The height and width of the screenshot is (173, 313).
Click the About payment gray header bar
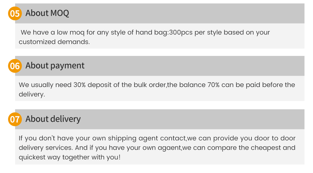click(x=160, y=66)
